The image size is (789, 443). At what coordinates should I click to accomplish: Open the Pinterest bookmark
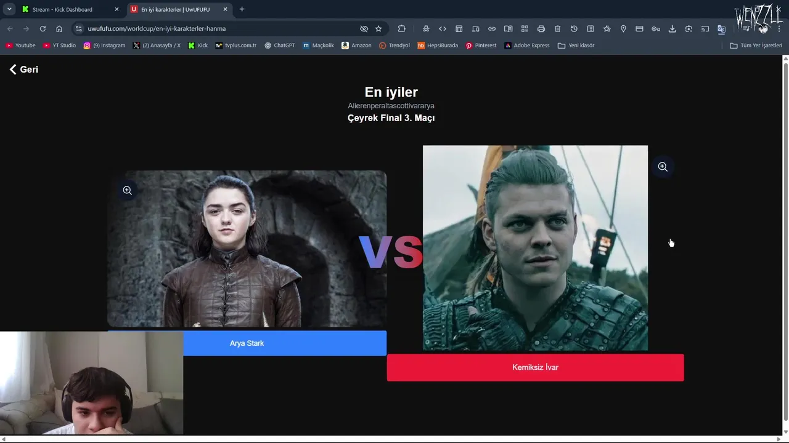481,46
